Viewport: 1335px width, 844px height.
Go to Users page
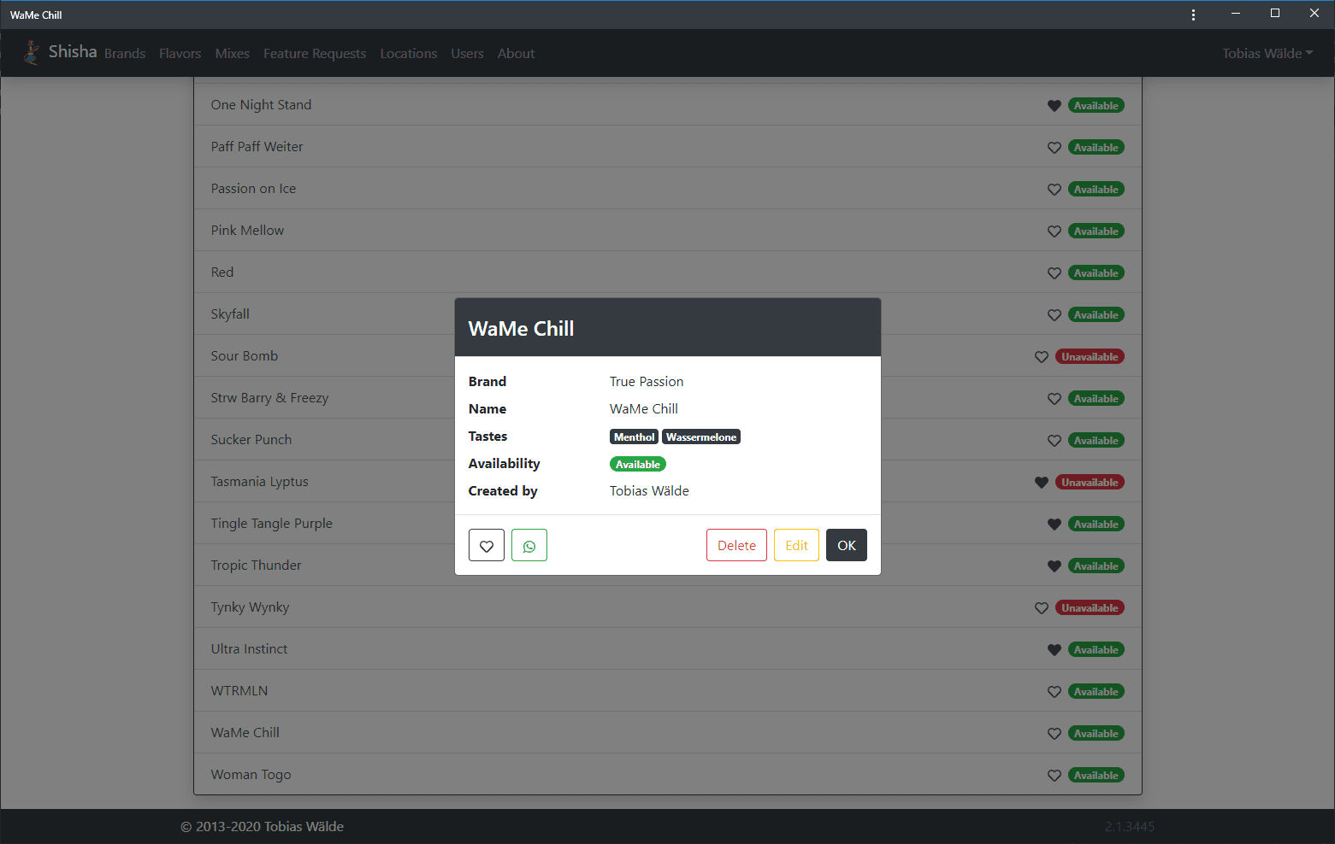click(468, 53)
